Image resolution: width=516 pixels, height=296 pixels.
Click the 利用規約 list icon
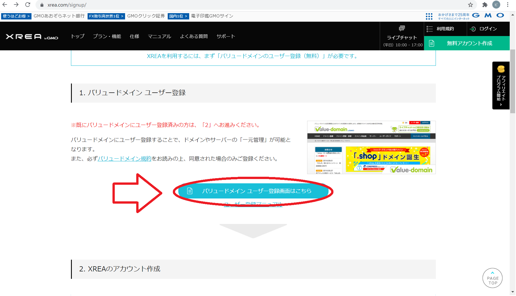(430, 29)
